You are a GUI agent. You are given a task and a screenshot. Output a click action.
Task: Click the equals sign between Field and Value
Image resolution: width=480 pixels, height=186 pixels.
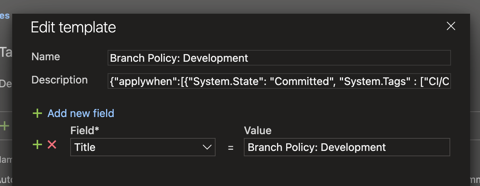(230, 148)
